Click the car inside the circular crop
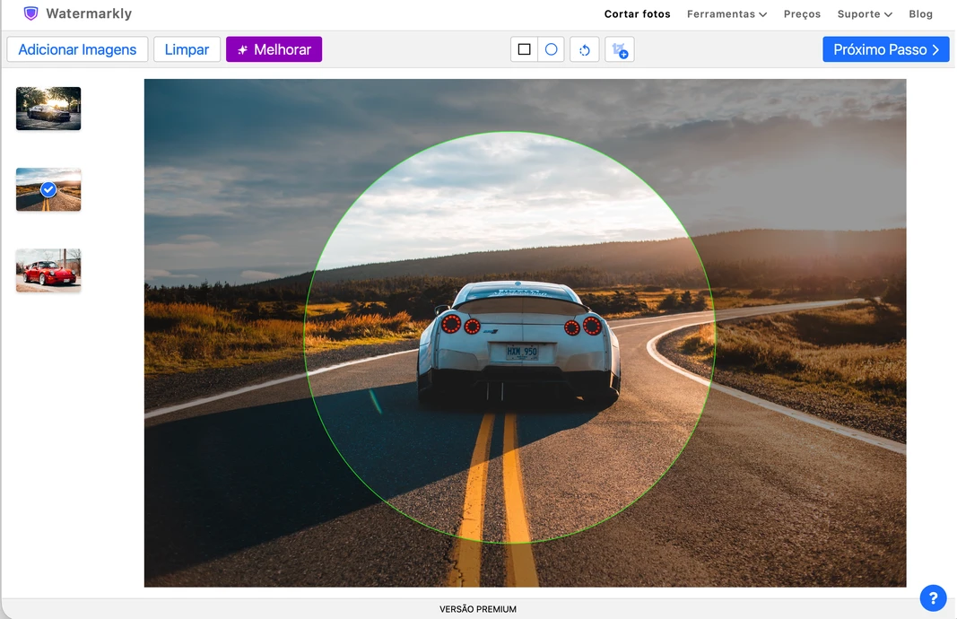Screen dimensions: 957x619 pos(518,342)
